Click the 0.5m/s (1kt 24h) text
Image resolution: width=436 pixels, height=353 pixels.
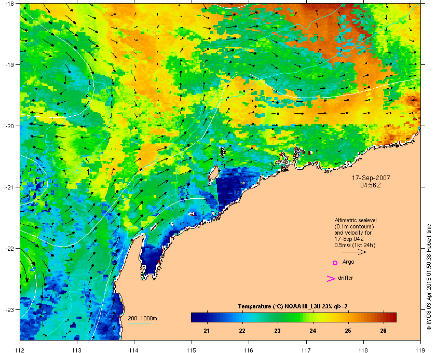(x=355, y=246)
